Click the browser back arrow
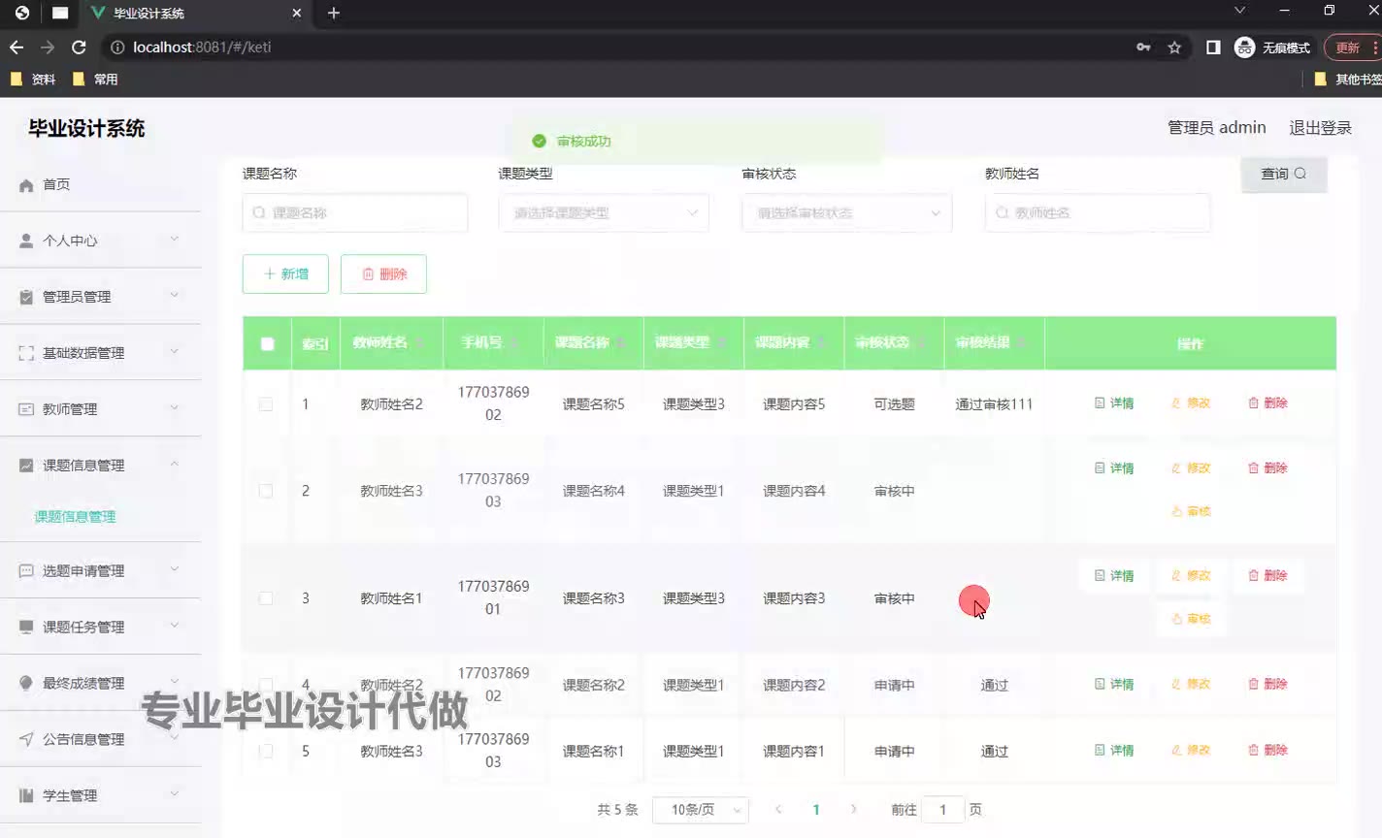Viewport: 1382px width, 838px height. [16, 47]
